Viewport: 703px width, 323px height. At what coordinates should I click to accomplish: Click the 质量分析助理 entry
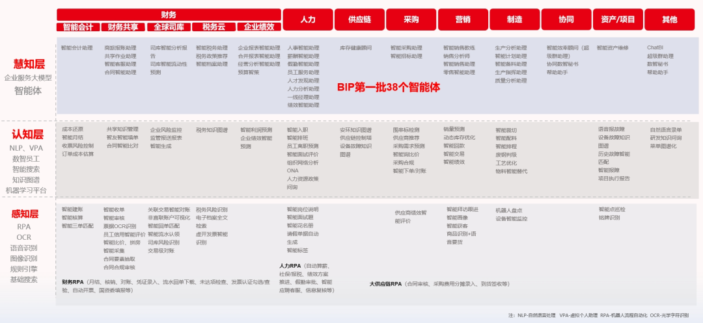pyautogui.click(x=511, y=81)
